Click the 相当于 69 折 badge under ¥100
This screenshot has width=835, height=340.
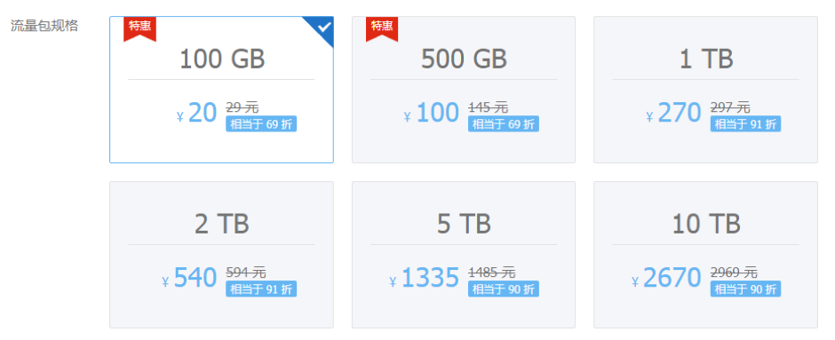pyautogui.click(x=504, y=124)
